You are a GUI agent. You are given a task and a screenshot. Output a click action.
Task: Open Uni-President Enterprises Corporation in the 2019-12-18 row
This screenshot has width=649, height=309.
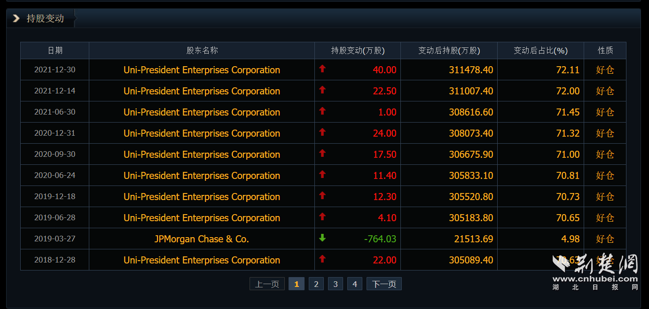(202, 197)
